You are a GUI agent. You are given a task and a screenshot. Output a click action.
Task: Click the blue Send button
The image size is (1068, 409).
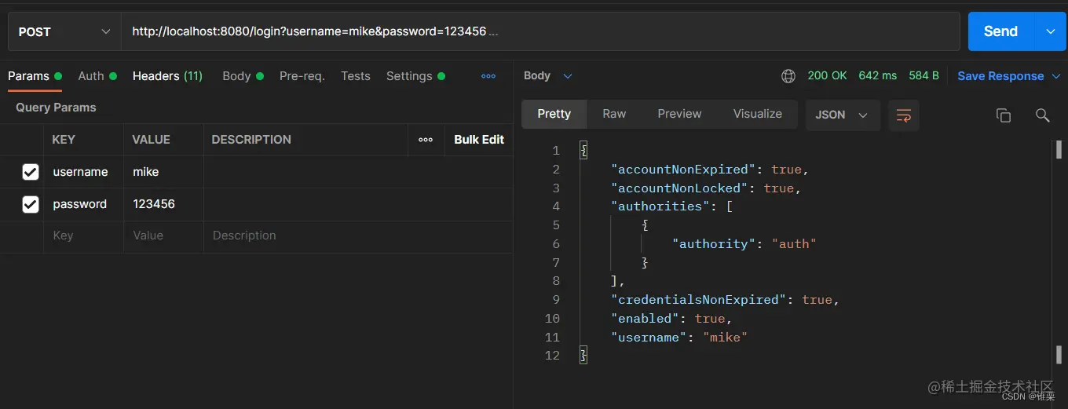[x=1000, y=31]
